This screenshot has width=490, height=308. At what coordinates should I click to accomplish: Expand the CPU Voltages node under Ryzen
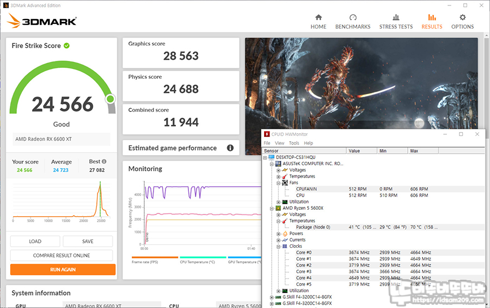[x=278, y=215]
